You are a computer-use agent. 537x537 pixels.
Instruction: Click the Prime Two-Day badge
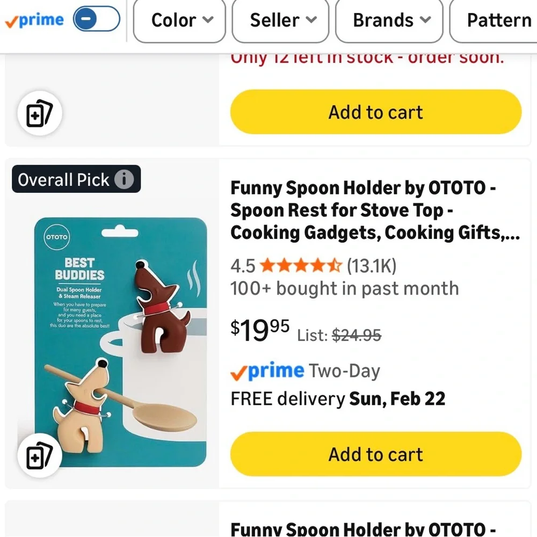pos(305,371)
